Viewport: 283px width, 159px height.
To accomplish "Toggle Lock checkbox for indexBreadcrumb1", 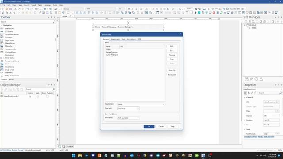I will click(38, 96).
